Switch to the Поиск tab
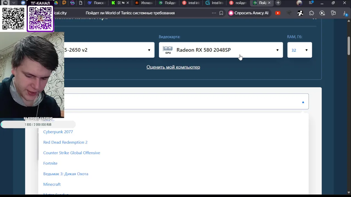 (x=97, y=3)
